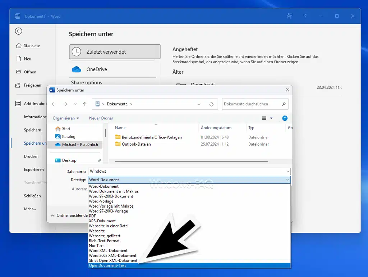Expand the Organisieren dropdown
The width and height of the screenshot is (368, 277).
(66, 118)
